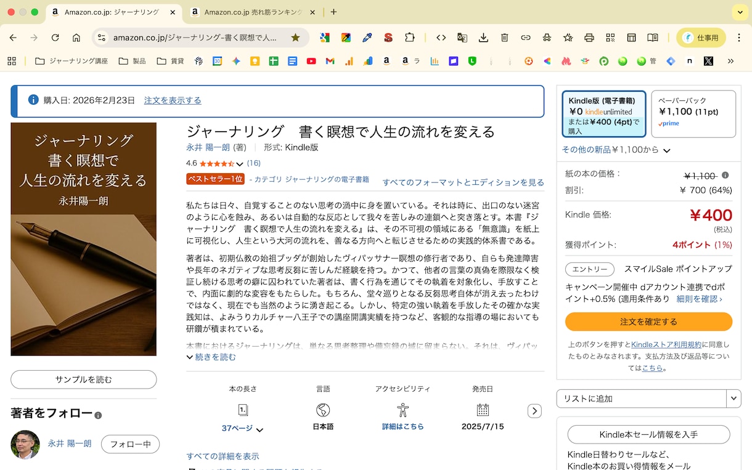752x470 pixels.
Task: Open the eyedropper color picker extension
Action: click(x=367, y=38)
